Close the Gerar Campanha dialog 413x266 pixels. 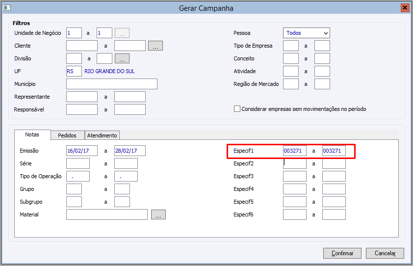[405, 8]
